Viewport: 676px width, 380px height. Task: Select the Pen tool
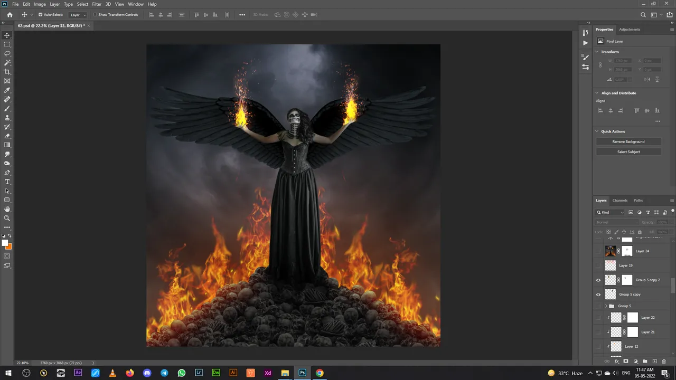[x=7, y=173]
